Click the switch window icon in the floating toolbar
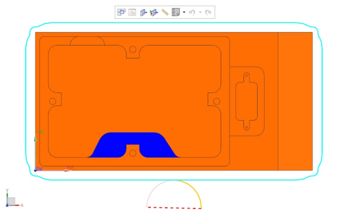The height and width of the screenshot is (219, 358). click(x=121, y=12)
